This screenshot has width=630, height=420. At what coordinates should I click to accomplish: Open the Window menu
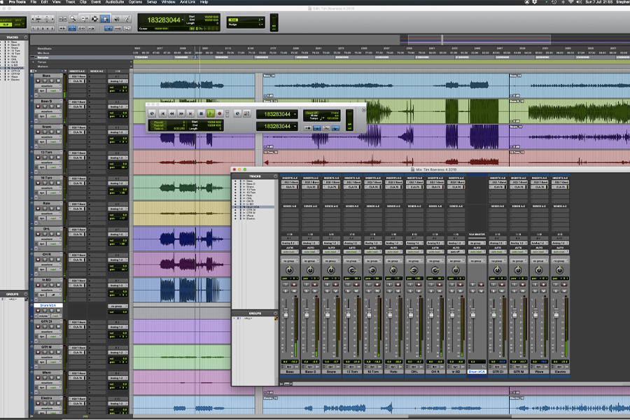pos(168,2)
